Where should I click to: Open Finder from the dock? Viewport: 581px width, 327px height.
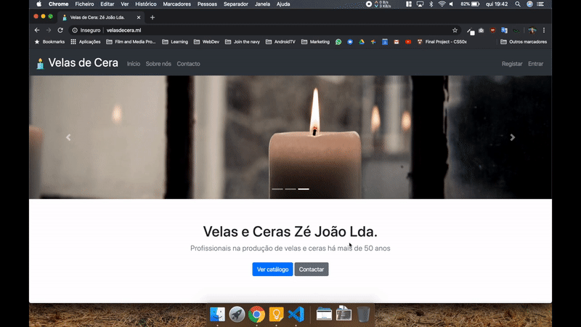217,315
